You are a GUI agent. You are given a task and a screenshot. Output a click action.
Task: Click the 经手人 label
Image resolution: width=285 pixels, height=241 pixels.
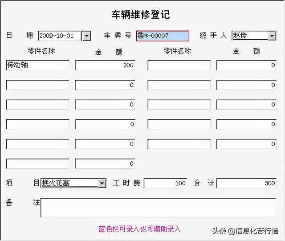213,35
